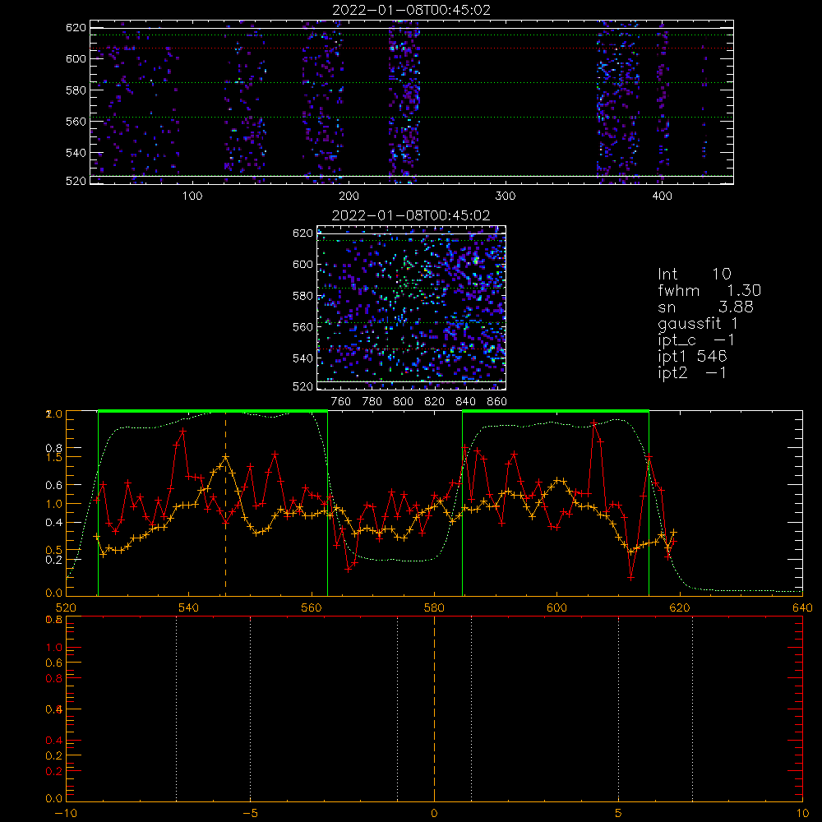Click the white dotted line at -5 in bottom plot

[x=250, y=708]
